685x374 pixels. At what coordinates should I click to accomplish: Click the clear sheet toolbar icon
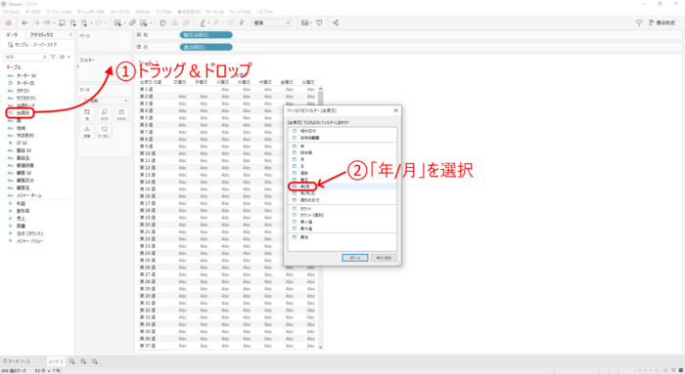click(143, 22)
